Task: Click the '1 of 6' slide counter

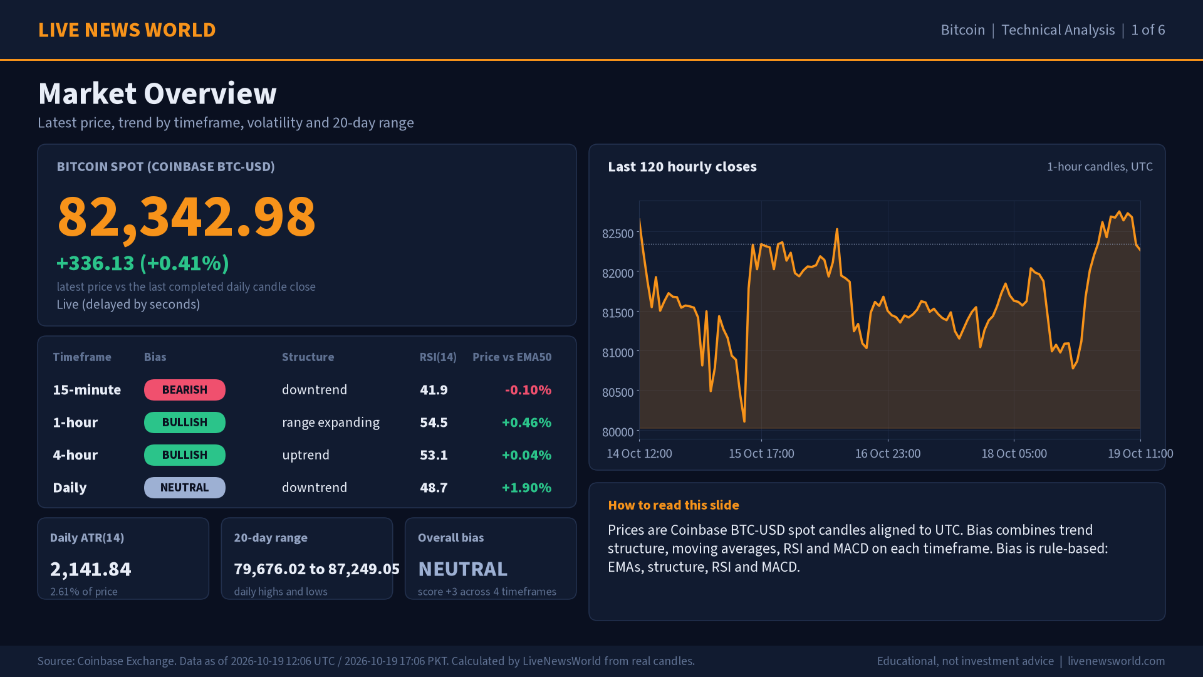Action: (x=1148, y=30)
